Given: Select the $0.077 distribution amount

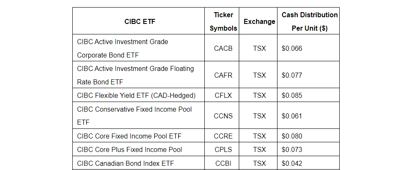Looking at the screenshot, I should (292, 75).
